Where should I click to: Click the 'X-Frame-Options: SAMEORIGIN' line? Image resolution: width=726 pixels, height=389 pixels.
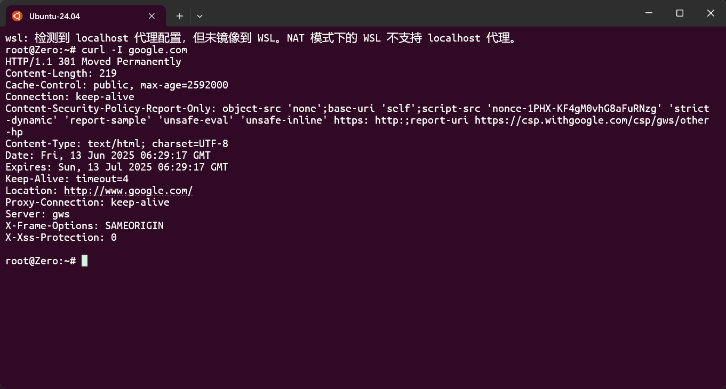coord(84,226)
